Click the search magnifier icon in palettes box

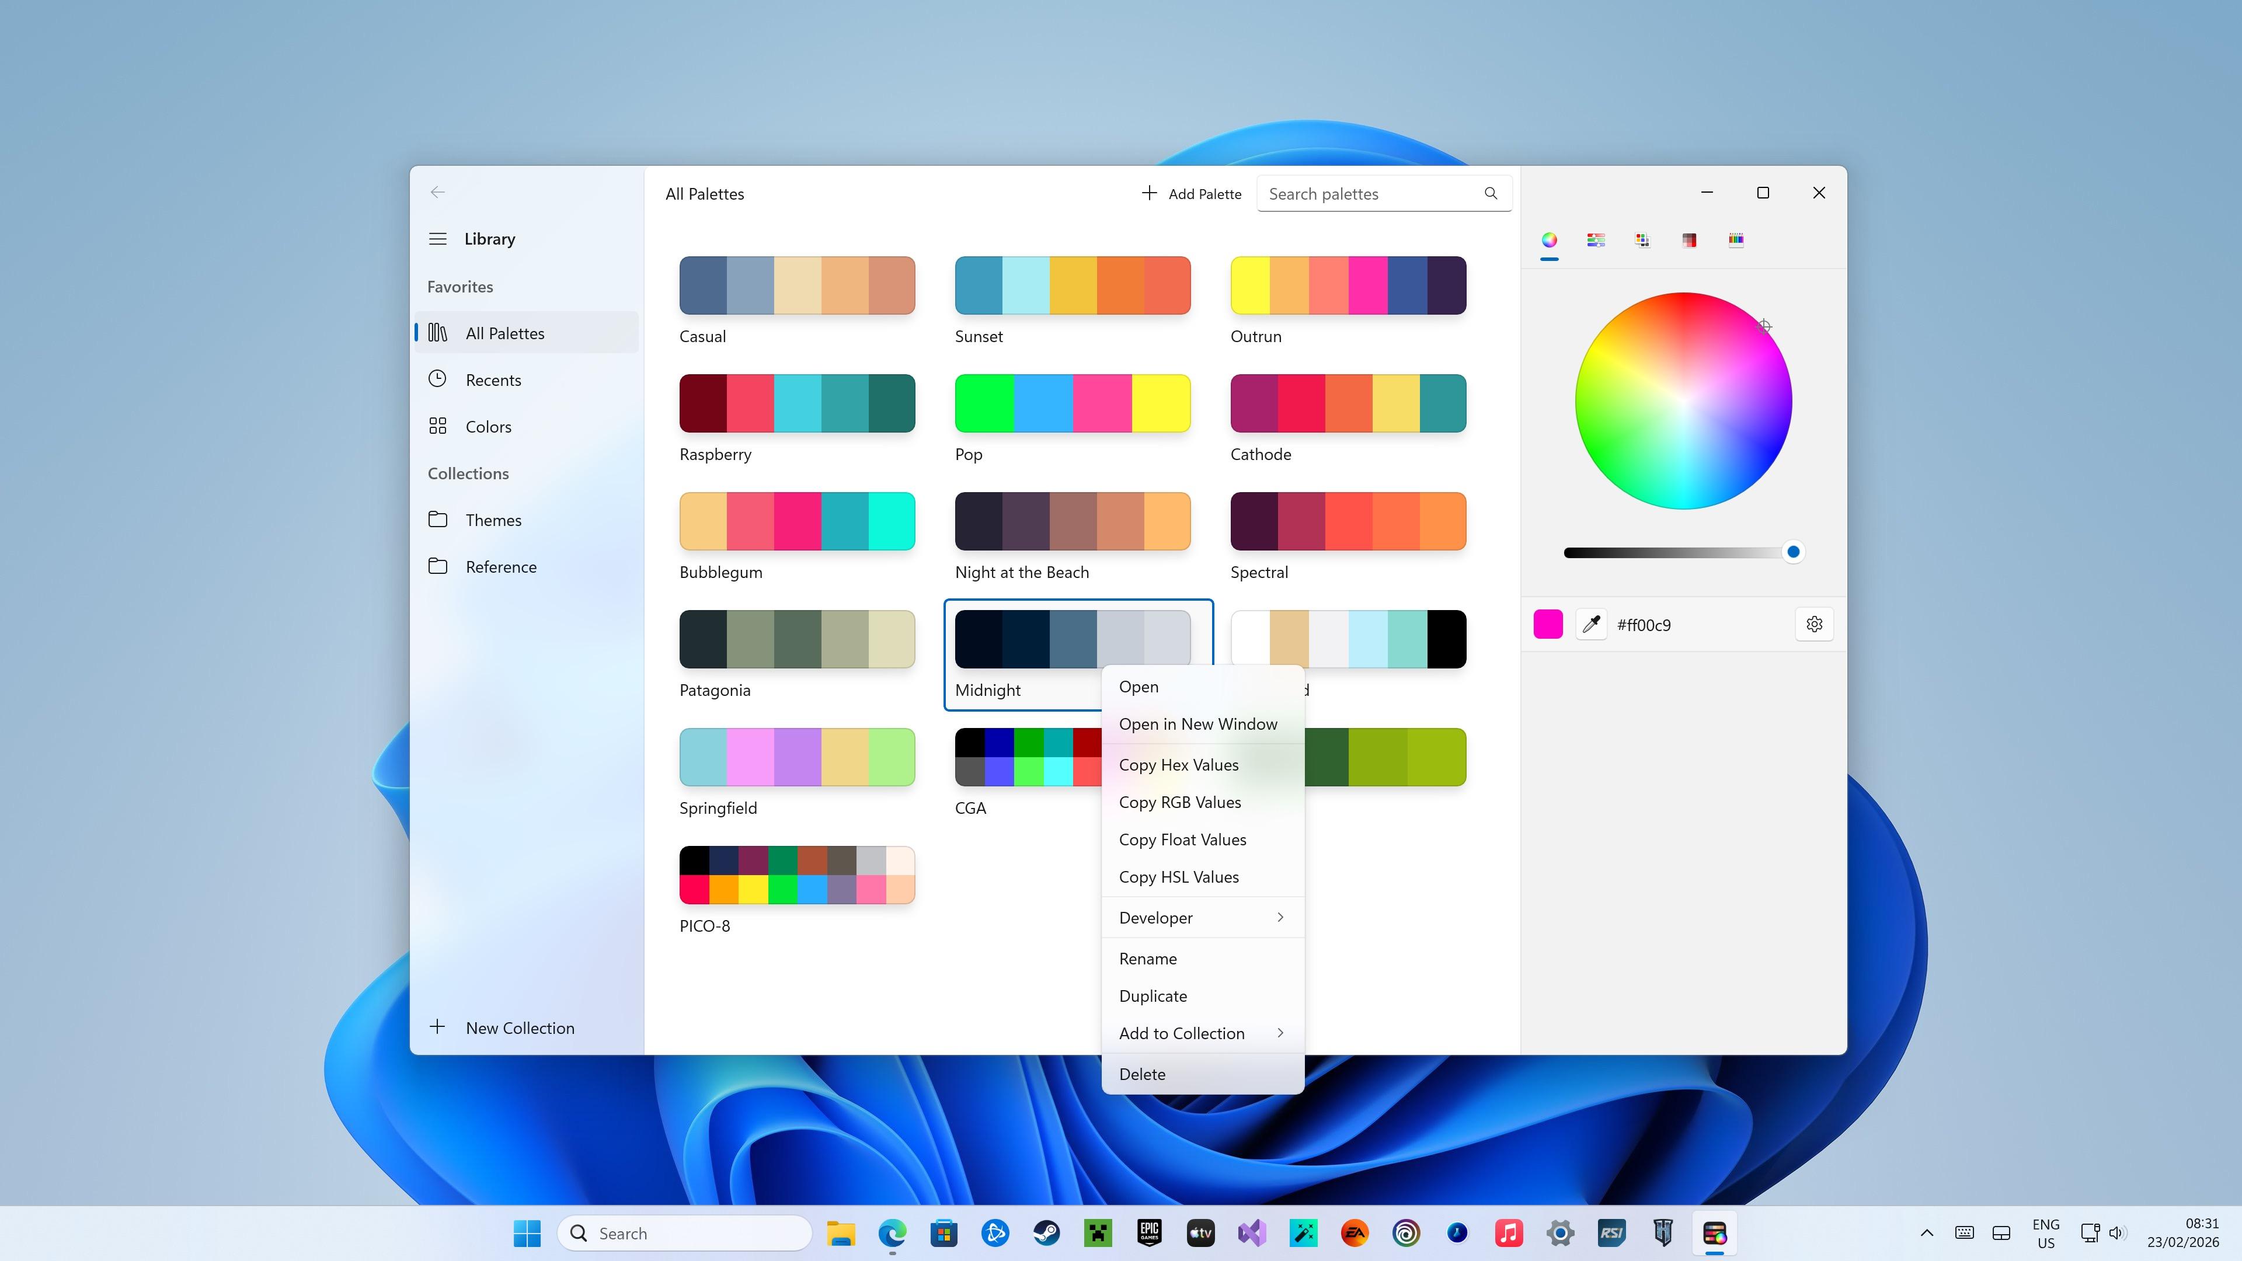1491,193
